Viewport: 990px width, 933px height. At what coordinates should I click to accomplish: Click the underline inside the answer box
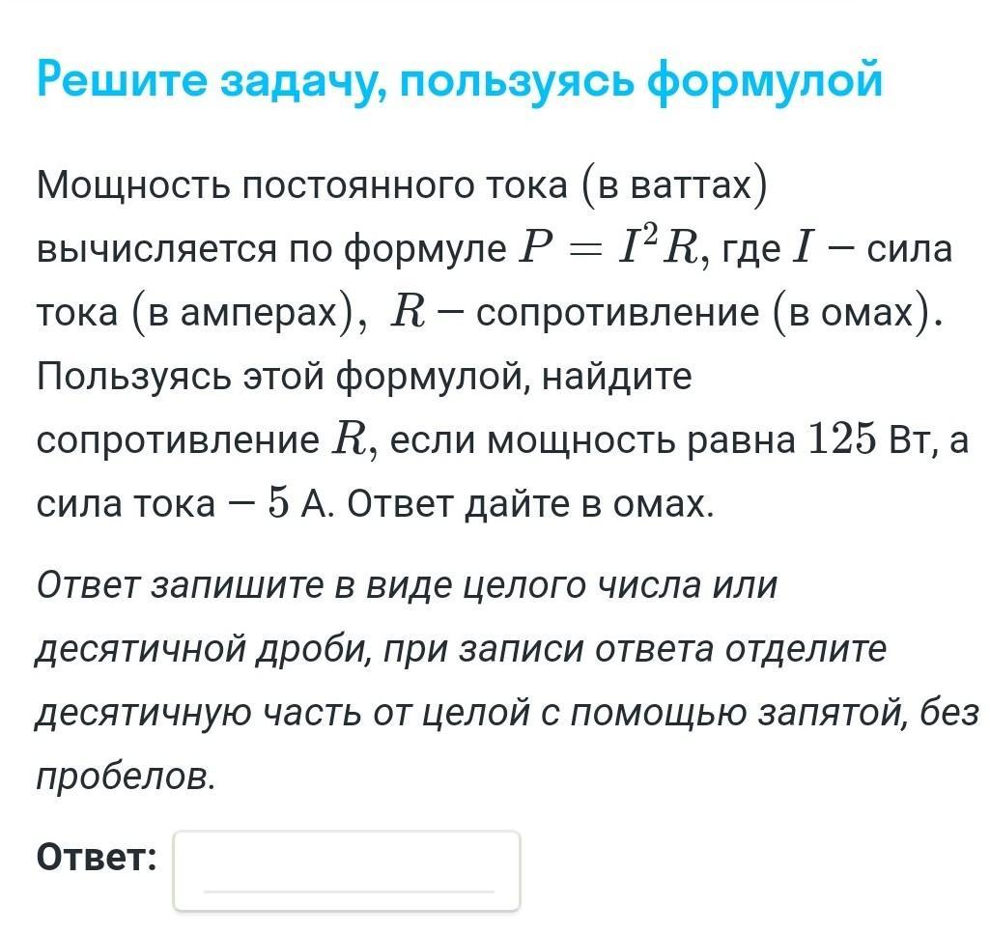point(347,890)
